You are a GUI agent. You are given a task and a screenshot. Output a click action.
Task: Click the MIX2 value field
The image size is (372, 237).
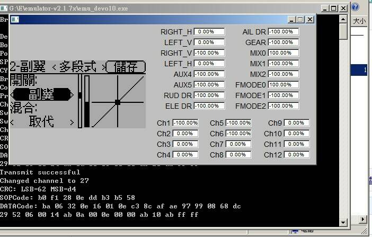284,74
